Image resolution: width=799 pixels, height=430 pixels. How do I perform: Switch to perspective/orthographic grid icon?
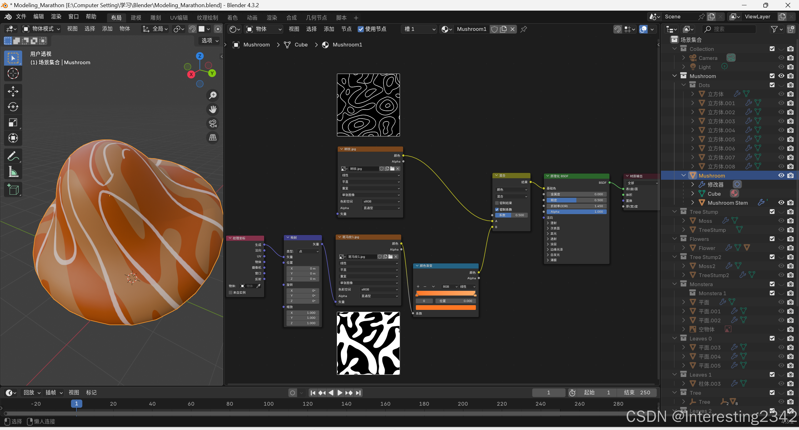pos(213,137)
